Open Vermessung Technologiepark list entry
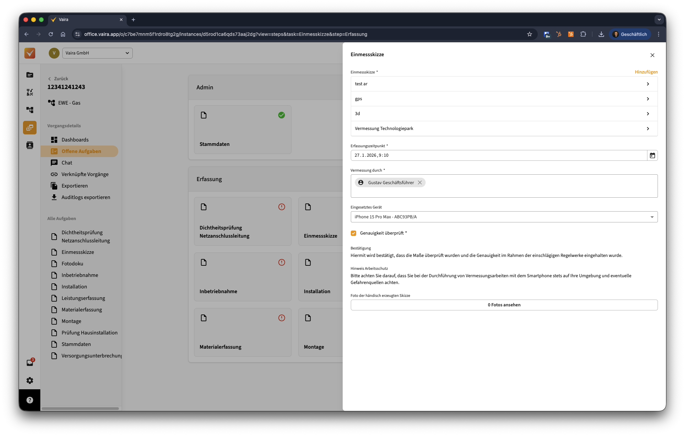This screenshot has width=685, height=436. pos(504,129)
